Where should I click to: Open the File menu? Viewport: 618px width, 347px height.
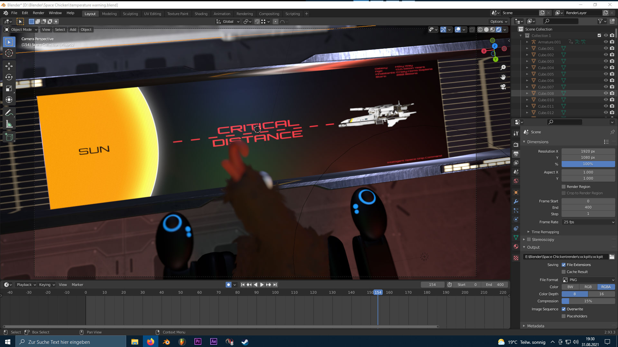pyautogui.click(x=14, y=13)
